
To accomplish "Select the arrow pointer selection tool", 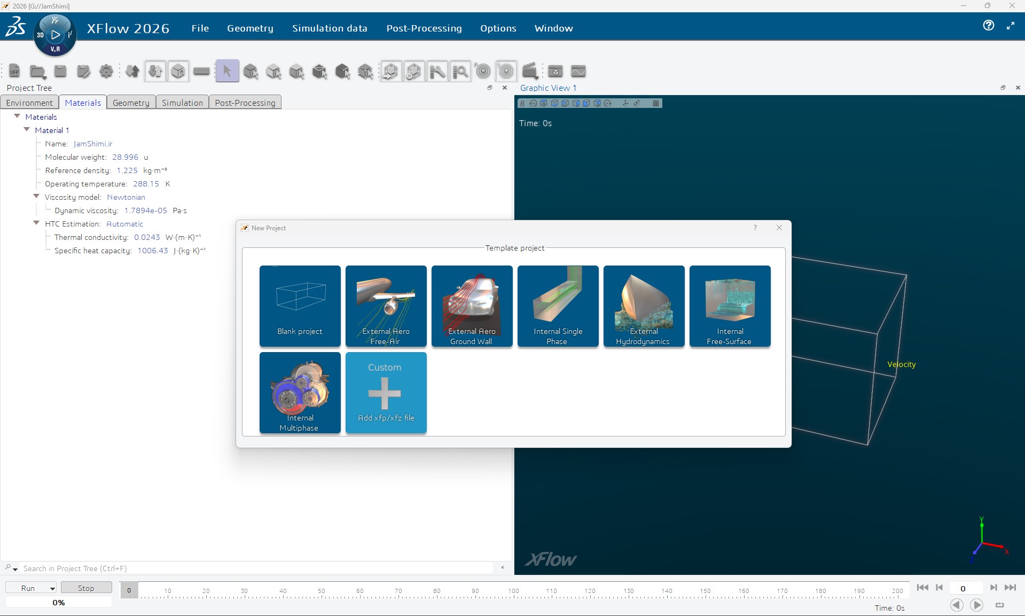I will [x=227, y=71].
